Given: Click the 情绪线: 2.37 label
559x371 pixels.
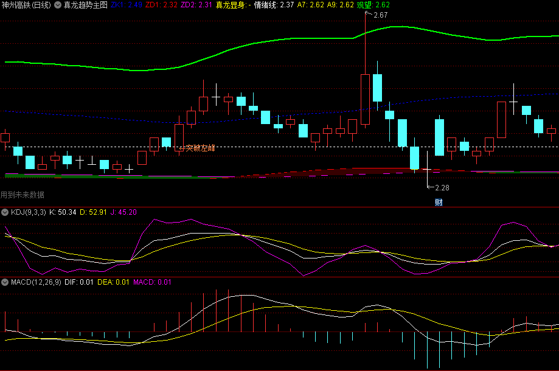Looking at the screenshot, I should 274,5.
